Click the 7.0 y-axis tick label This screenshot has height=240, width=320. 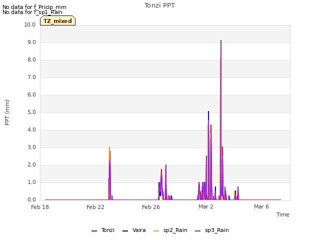[31, 77]
